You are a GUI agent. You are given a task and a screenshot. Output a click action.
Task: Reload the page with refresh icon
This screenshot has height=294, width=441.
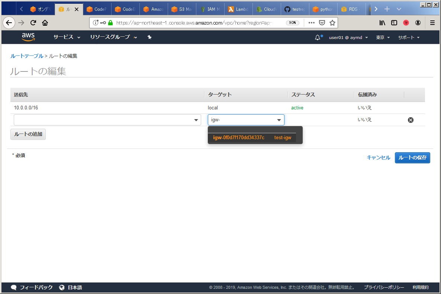[x=33, y=23]
